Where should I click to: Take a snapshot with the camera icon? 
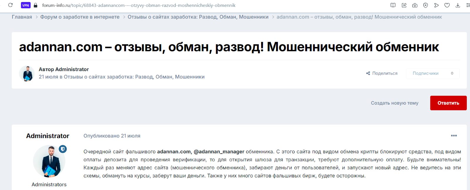(x=415, y=5)
